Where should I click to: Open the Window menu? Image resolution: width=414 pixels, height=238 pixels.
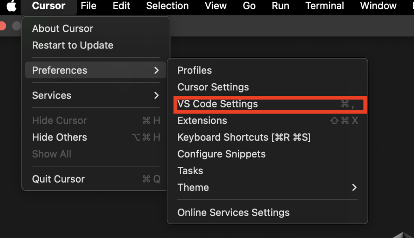[x=378, y=6]
